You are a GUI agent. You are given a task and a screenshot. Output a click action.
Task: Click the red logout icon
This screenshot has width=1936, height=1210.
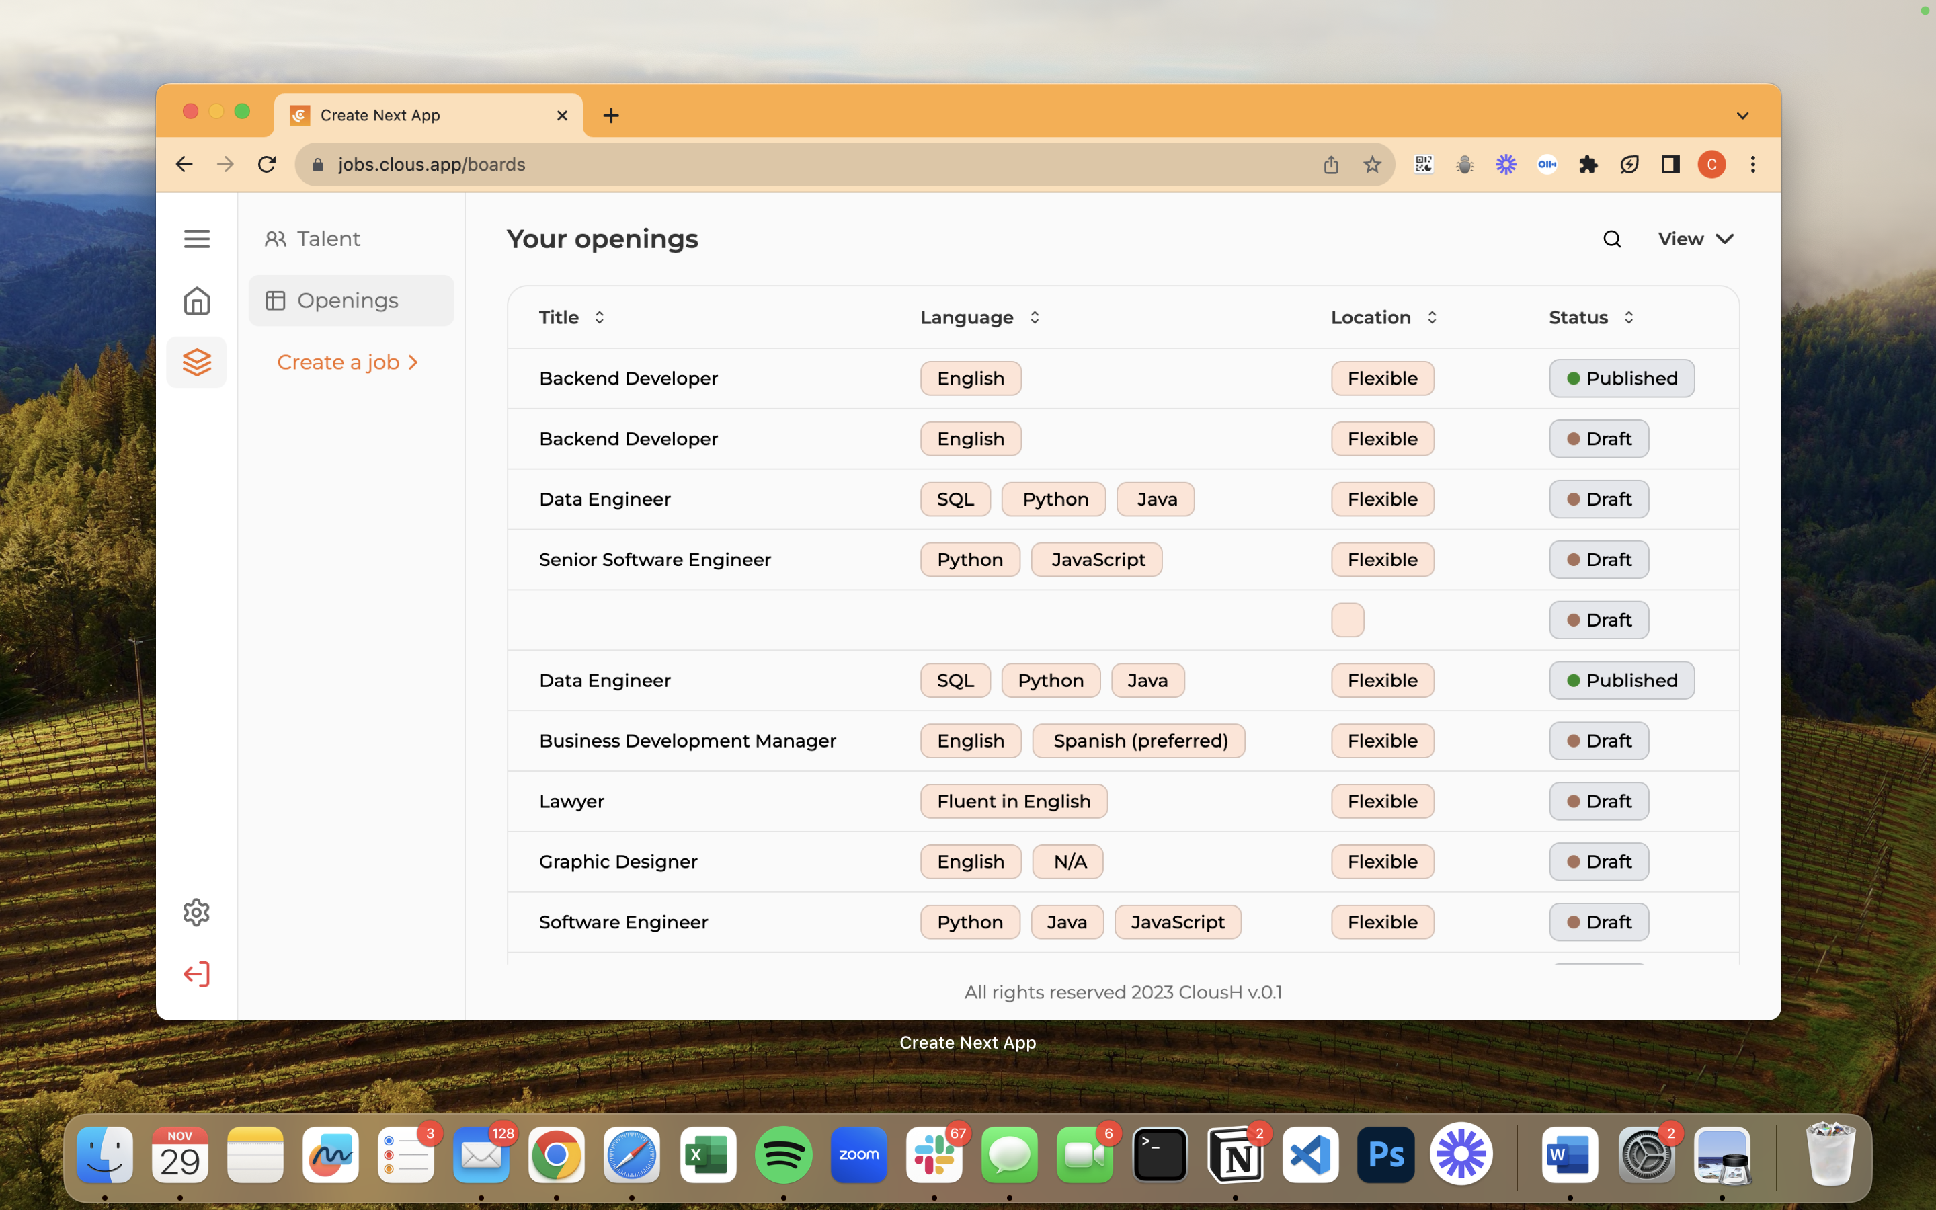tap(197, 974)
